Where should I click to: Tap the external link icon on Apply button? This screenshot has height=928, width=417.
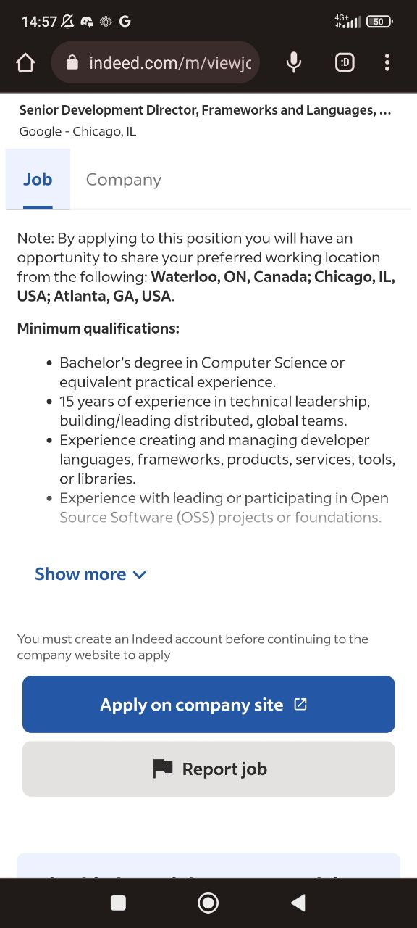300,704
